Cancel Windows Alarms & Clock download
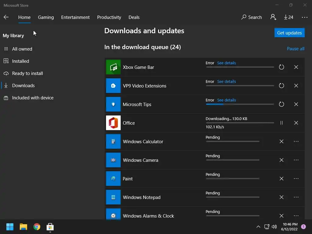This screenshot has width=312, height=234. (x=281, y=216)
